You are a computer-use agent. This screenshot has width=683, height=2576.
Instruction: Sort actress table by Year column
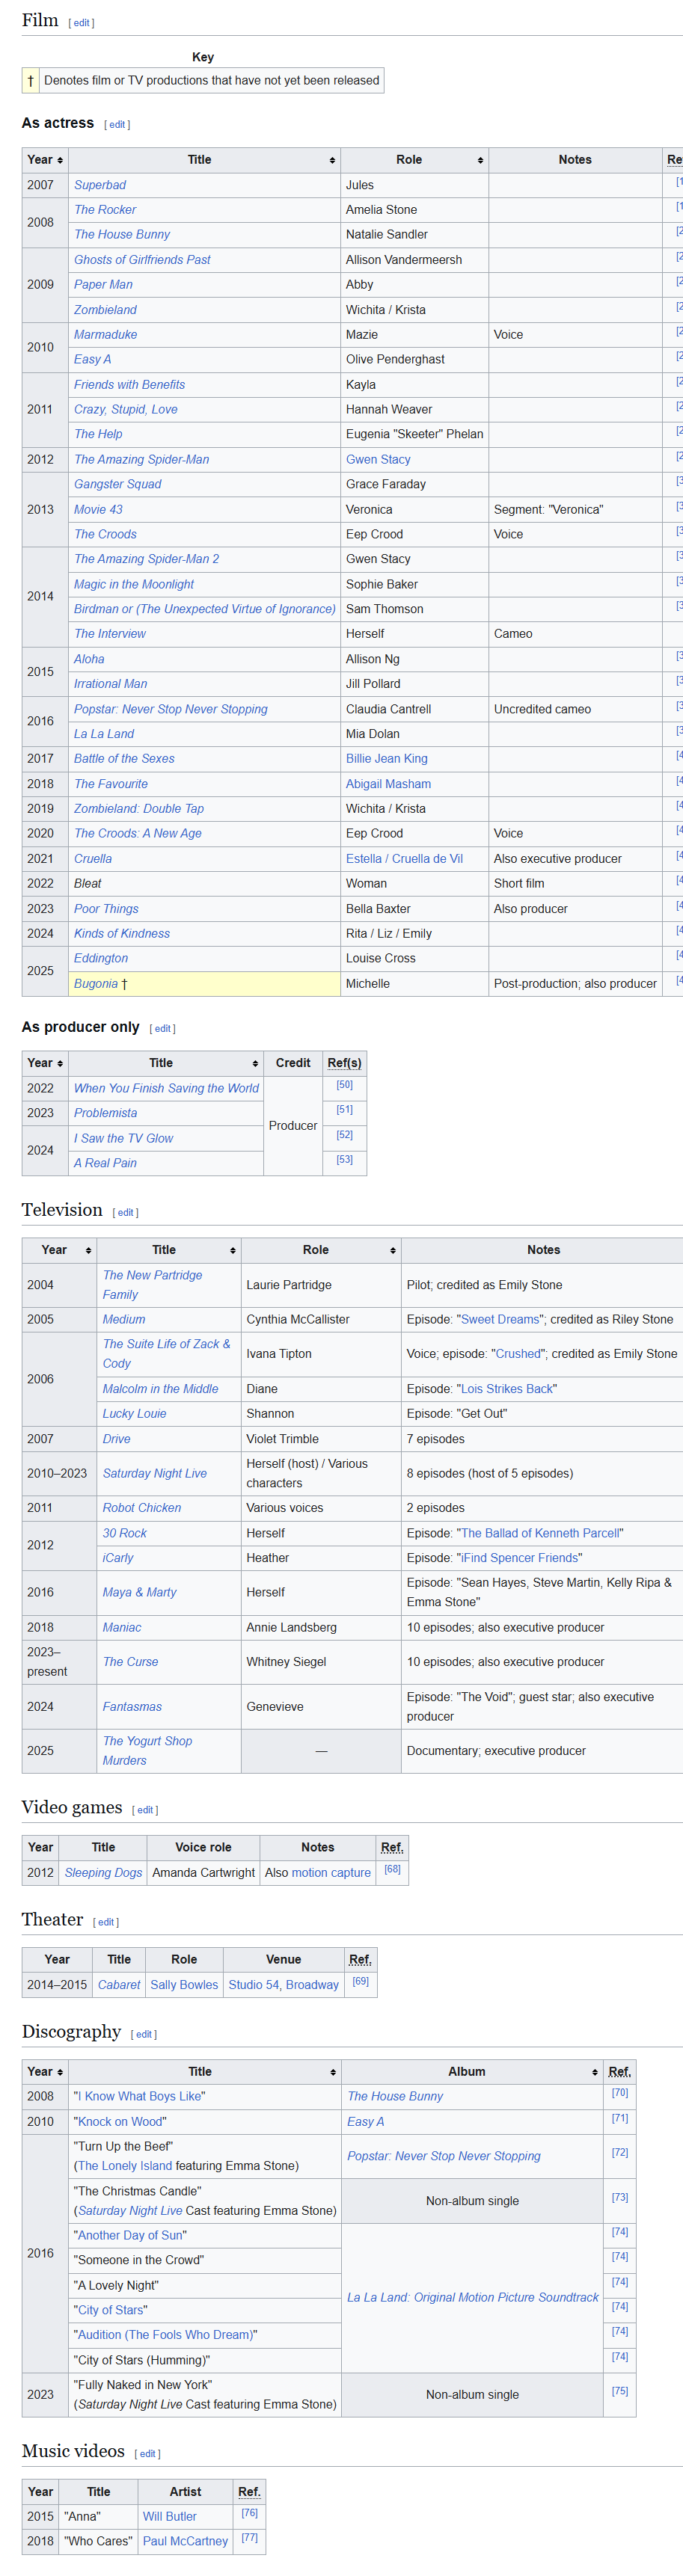(45, 160)
